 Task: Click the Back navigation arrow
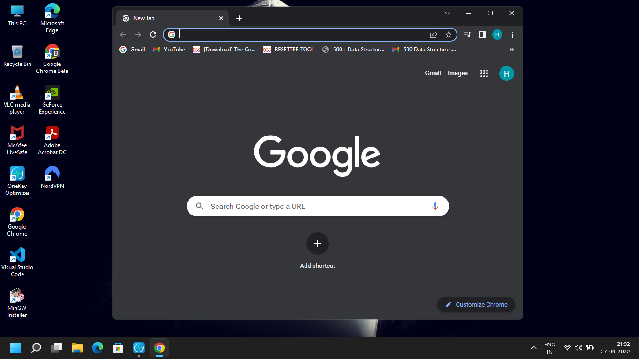tap(123, 35)
